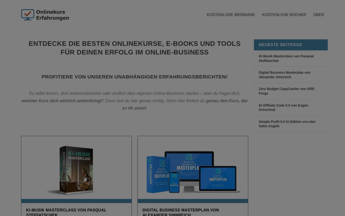Click the main heading about beste Onlinekurse

click(x=134, y=48)
